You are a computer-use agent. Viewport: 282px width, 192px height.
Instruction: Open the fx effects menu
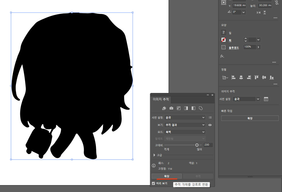tap(222, 56)
